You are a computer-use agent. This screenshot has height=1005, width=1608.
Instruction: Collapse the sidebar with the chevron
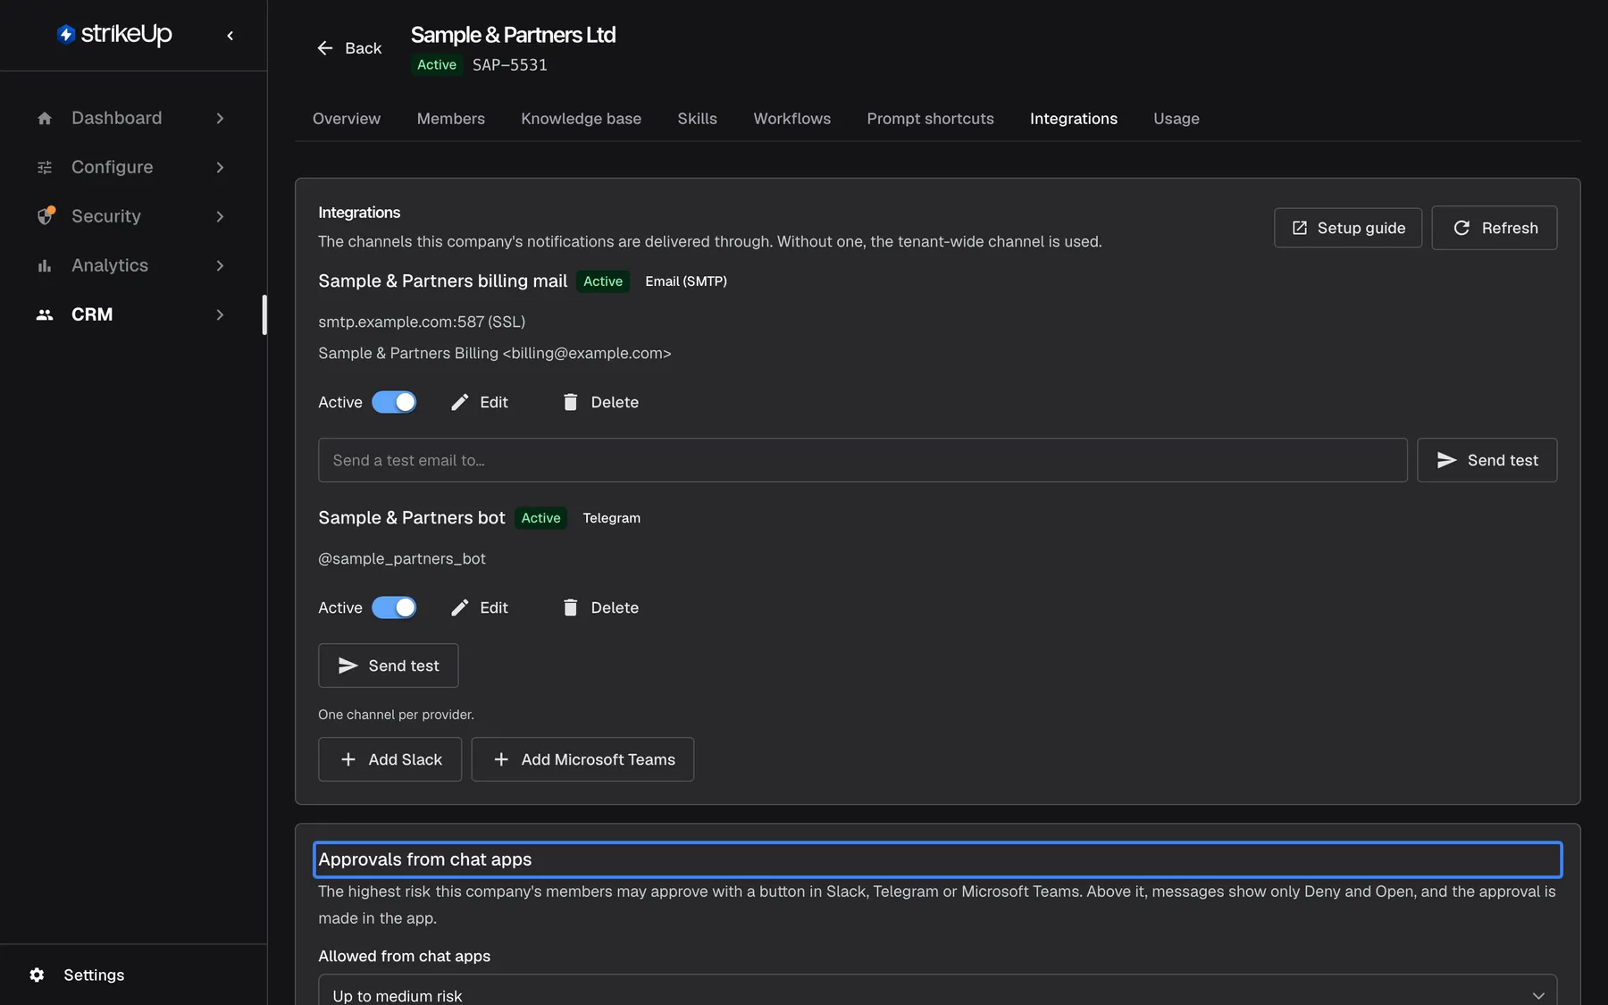pos(230,36)
